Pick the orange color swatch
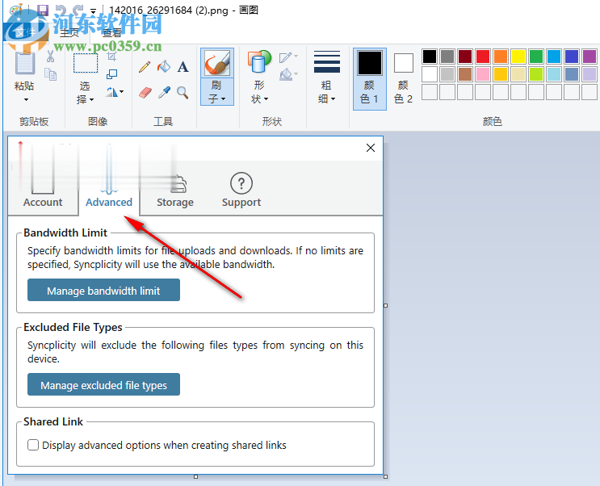 click(501, 57)
